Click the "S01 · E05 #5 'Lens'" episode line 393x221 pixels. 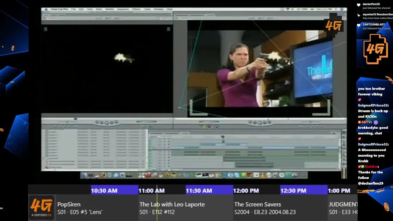(80, 212)
